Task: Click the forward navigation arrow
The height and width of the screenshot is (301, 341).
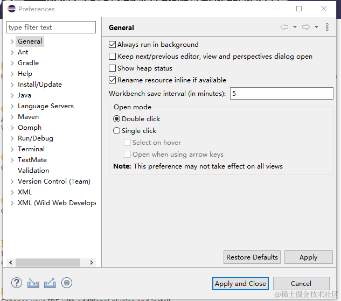Action: pyautogui.click(x=306, y=27)
